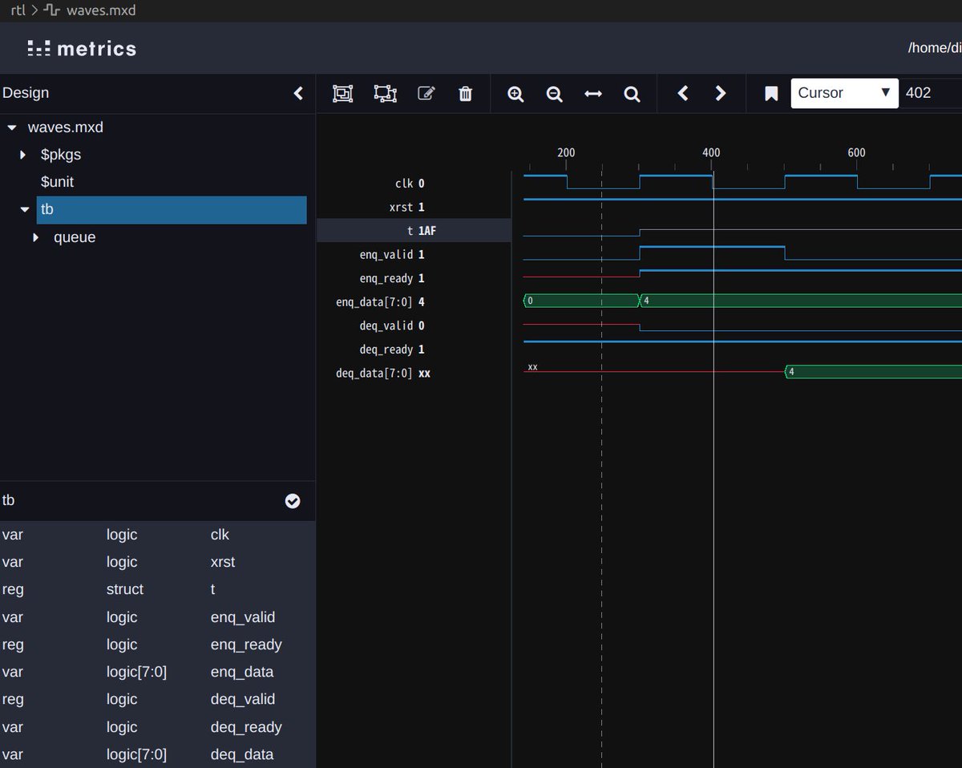Expand the queue tree node
Image resolution: width=962 pixels, height=768 pixels.
(x=36, y=237)
